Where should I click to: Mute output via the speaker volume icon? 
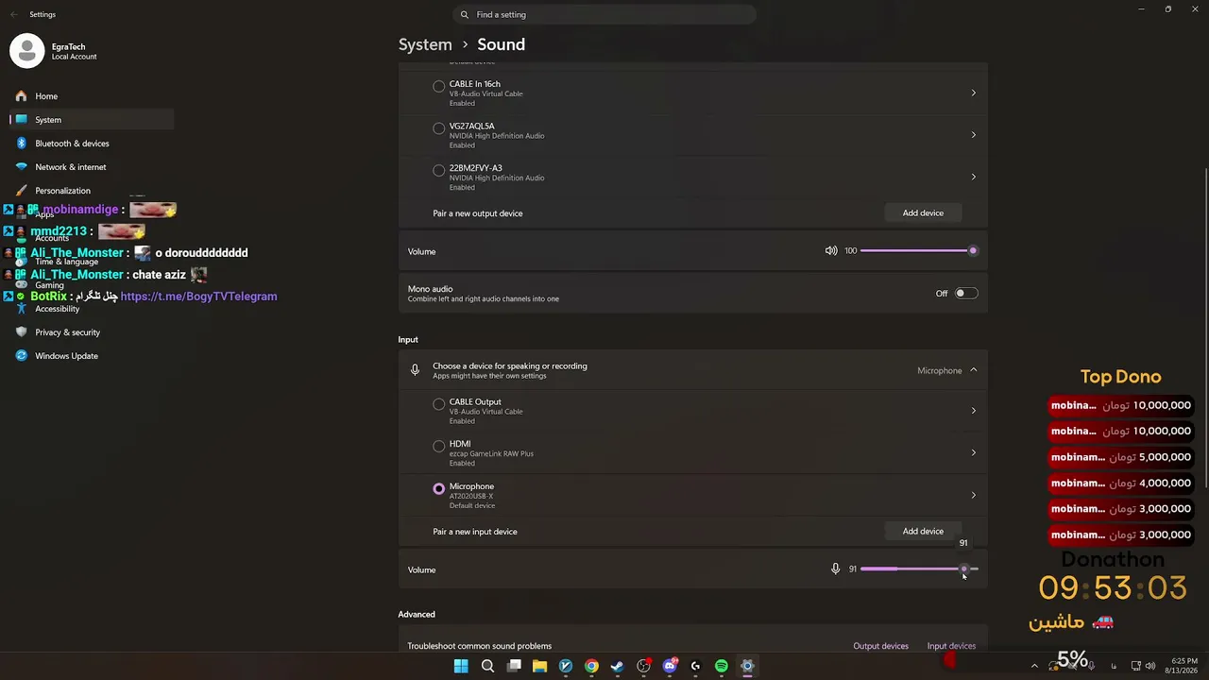pos(831,251)
